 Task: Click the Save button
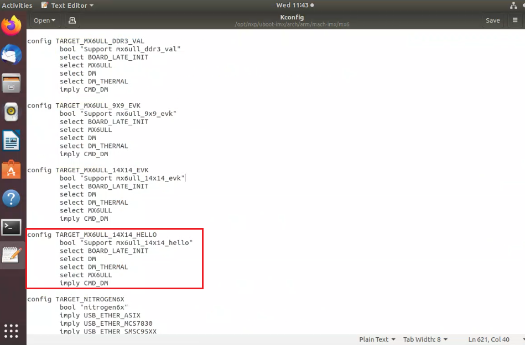tap(492, 20)
